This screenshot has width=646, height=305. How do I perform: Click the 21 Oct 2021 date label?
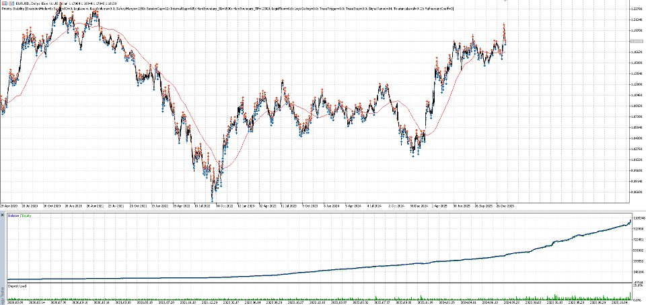click(x=138, y=206)
